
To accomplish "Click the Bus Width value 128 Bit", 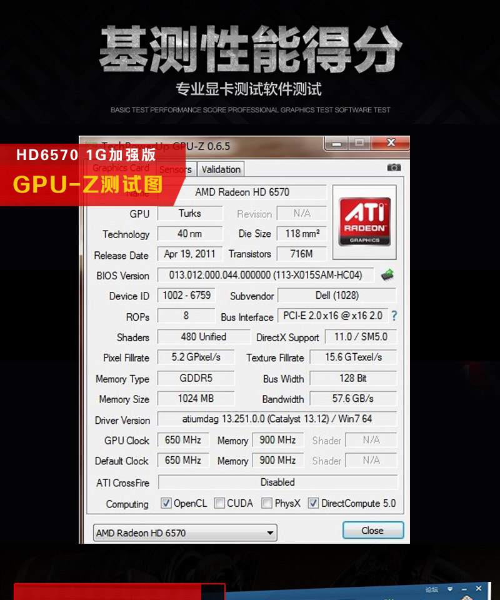I will [x=354, y=378].
